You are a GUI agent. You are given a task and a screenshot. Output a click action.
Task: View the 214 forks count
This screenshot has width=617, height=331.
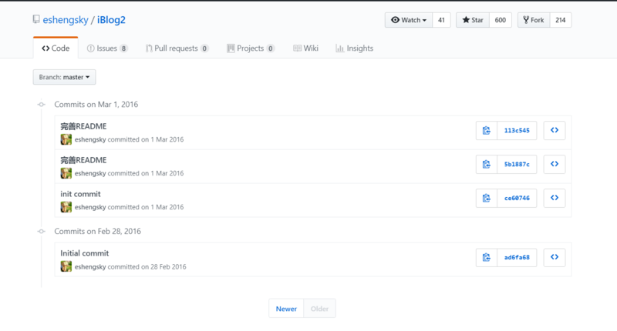pyautogui.click(x=561, y=20)
